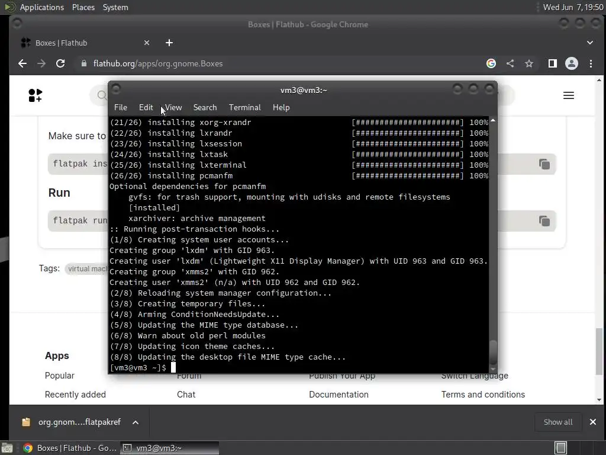The width and height of the screenshot is (606, 455).
Task: Open the Chrome profile avatar
Action: [572, 63]
